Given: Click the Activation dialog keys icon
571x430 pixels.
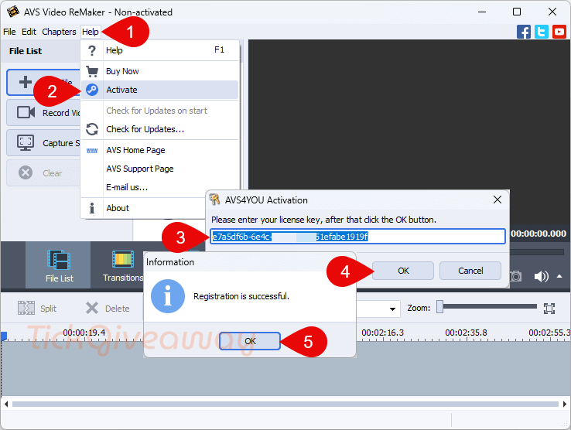Looking at the screenshot, I should pyautogui.click(x=214, y=200).
